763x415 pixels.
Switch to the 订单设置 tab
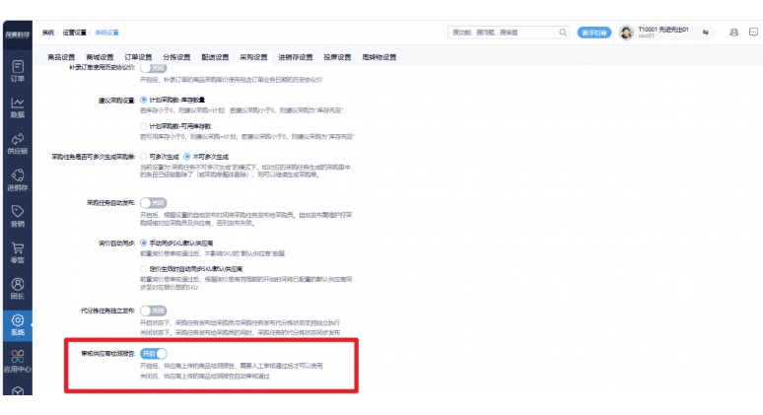pos(138,57)
